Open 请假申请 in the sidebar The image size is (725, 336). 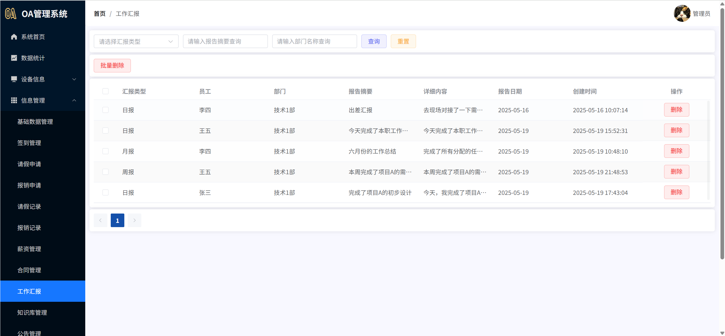pyautogui.click(x=29, y=164)
